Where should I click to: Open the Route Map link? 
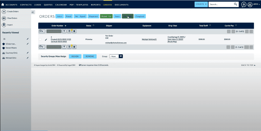tap(172, 42)
